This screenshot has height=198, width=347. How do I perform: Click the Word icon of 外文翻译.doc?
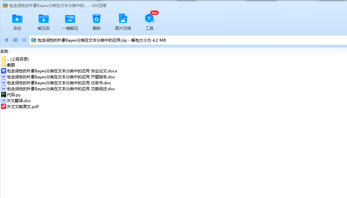pos(4,101)
